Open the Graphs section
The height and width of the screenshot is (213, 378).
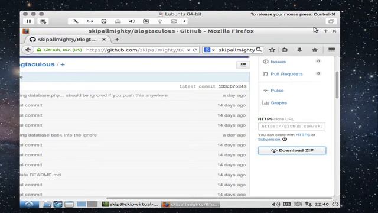pyautogui.click(x=279, y=102)
